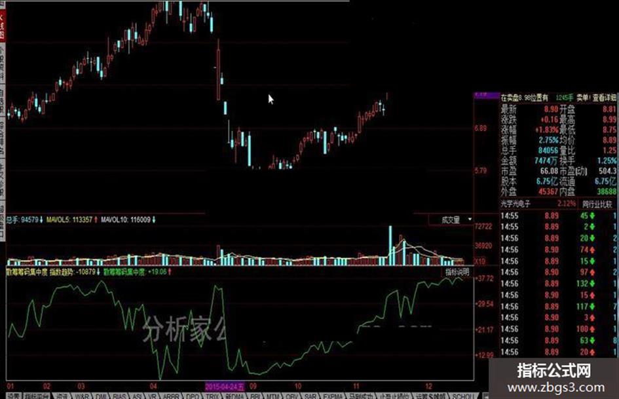Select the DMI indicator tab
The width and height of the screenshot is (619, 399).
pyautogui.click(x=101, y=396)
